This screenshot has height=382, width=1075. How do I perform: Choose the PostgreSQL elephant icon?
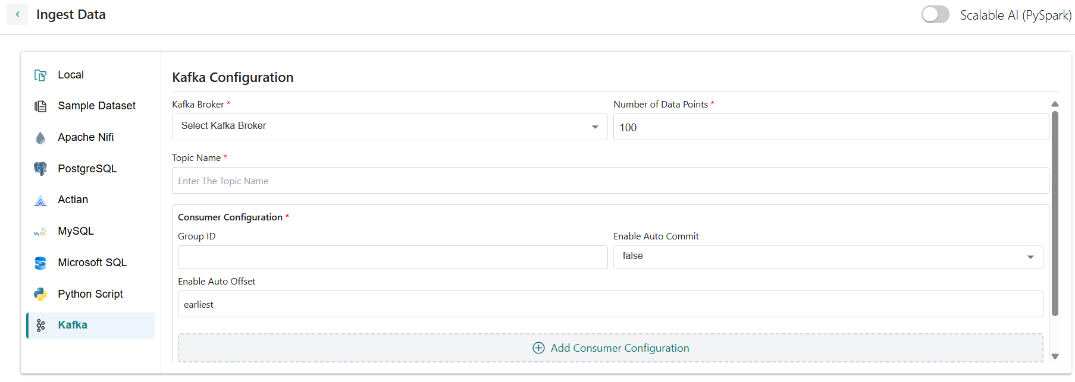(40, 169)
